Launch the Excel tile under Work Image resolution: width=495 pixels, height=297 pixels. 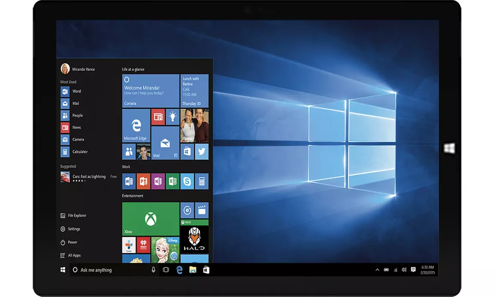coord(172,181)
